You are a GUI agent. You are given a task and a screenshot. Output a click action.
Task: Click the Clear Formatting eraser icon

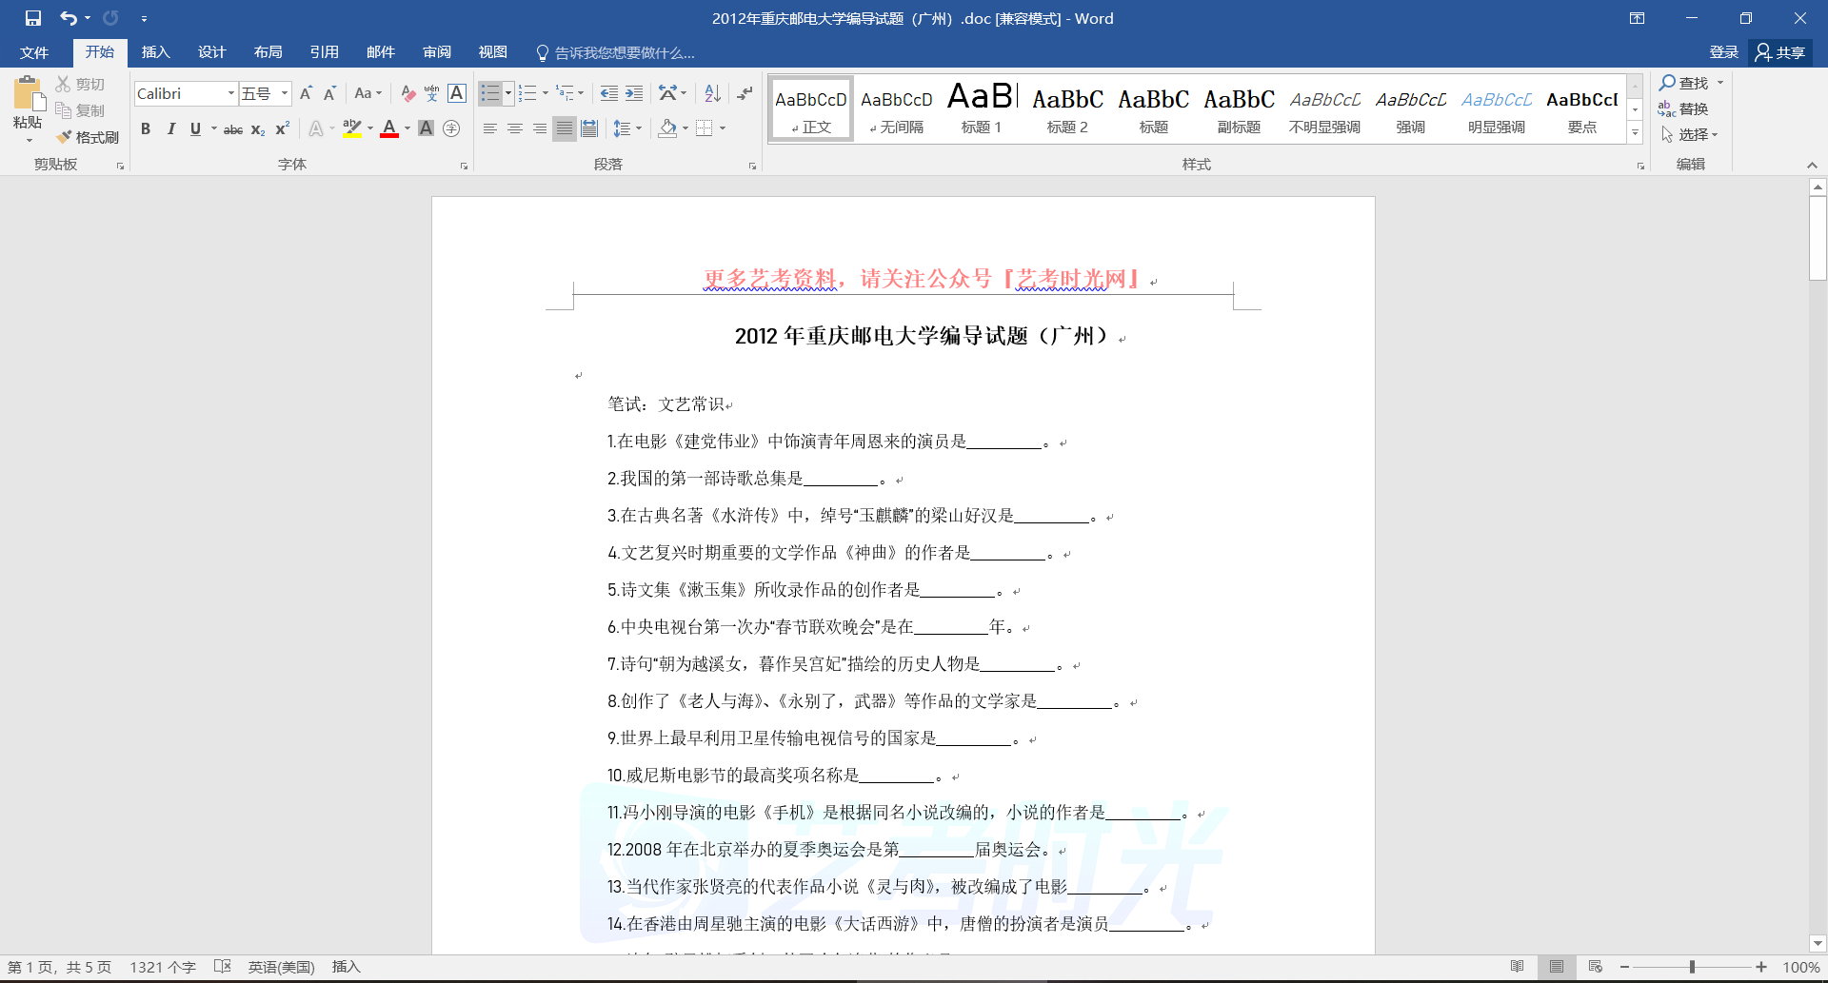407,93
